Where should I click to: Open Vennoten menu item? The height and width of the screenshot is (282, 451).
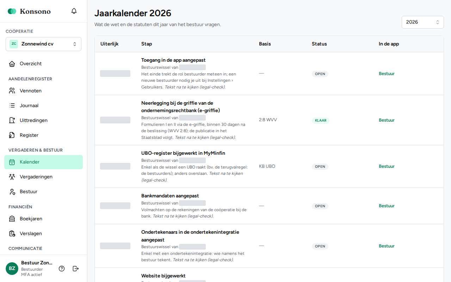43,91
